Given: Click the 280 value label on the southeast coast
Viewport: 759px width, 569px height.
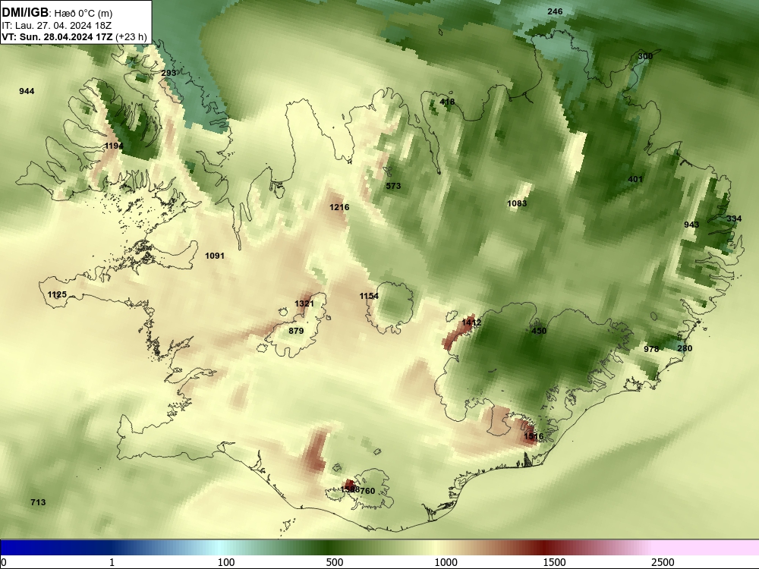Looking at the screenshot, I should [x=685, y=348].
